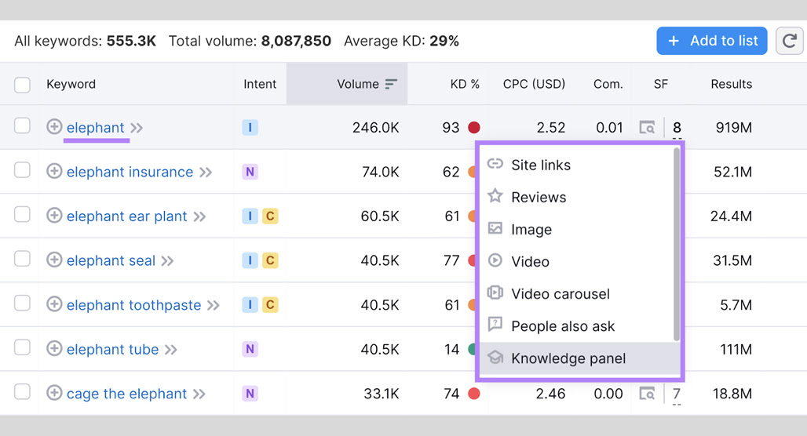807x436 pixels.
Task: Open SERP view icon in cage the elephant row
Action: pos(647,394)
